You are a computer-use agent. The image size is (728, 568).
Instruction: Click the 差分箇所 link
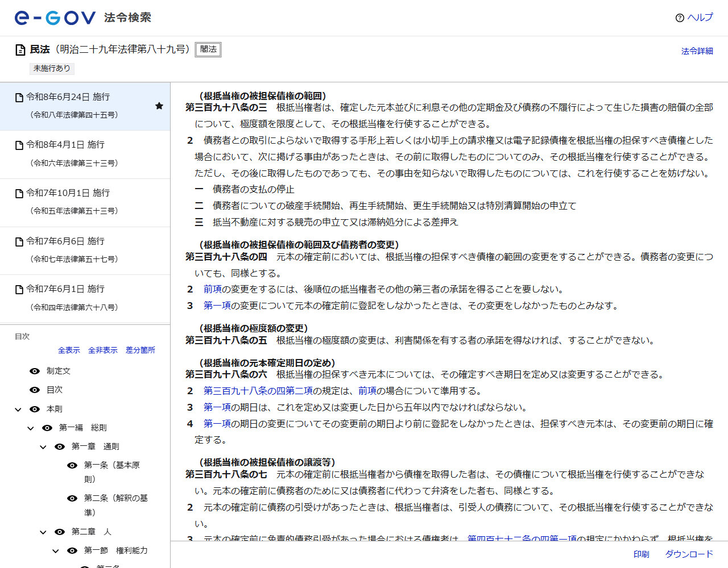tap(140, 350)
